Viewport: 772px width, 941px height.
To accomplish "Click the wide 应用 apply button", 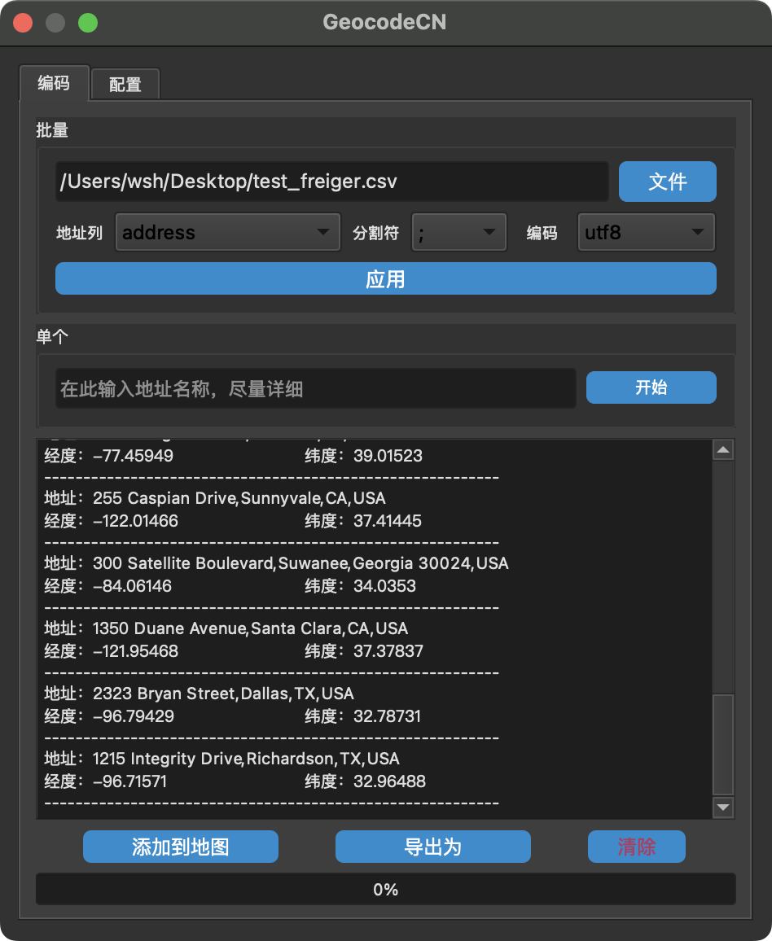I will coord(385,278).
